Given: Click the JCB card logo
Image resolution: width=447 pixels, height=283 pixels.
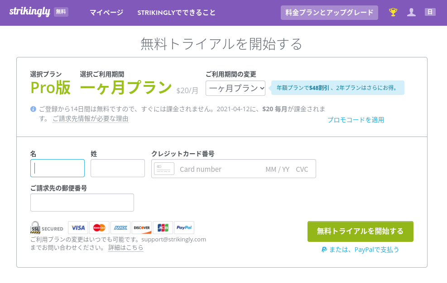Looking at the screenshot, I should point(163,228).
